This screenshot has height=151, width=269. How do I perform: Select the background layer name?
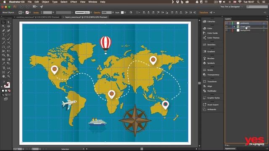(245, 30)
